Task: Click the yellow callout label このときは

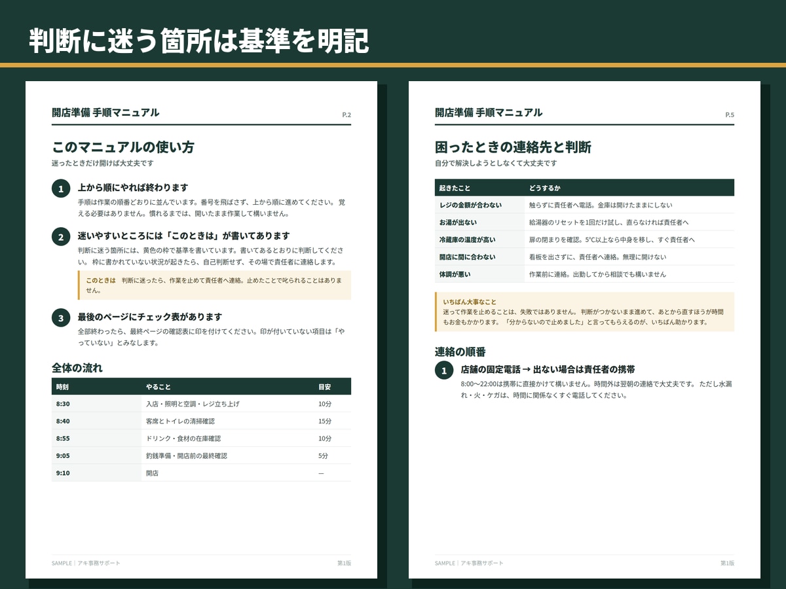Action: pos(101,280)
